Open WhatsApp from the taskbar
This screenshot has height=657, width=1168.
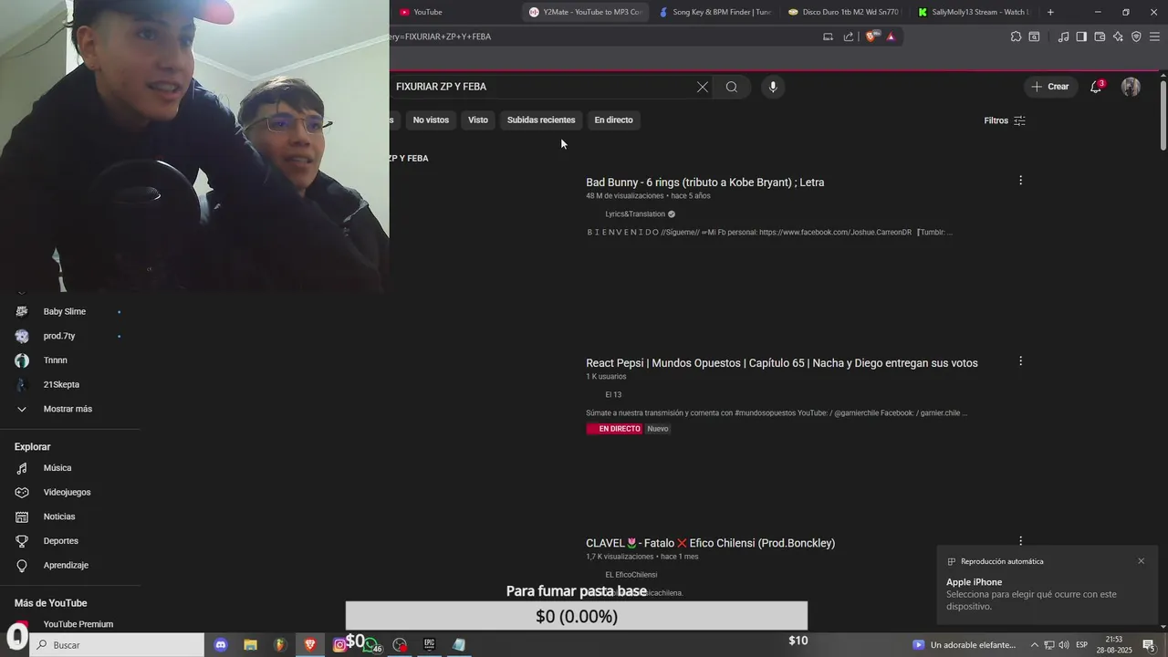[x=370, y=645]
